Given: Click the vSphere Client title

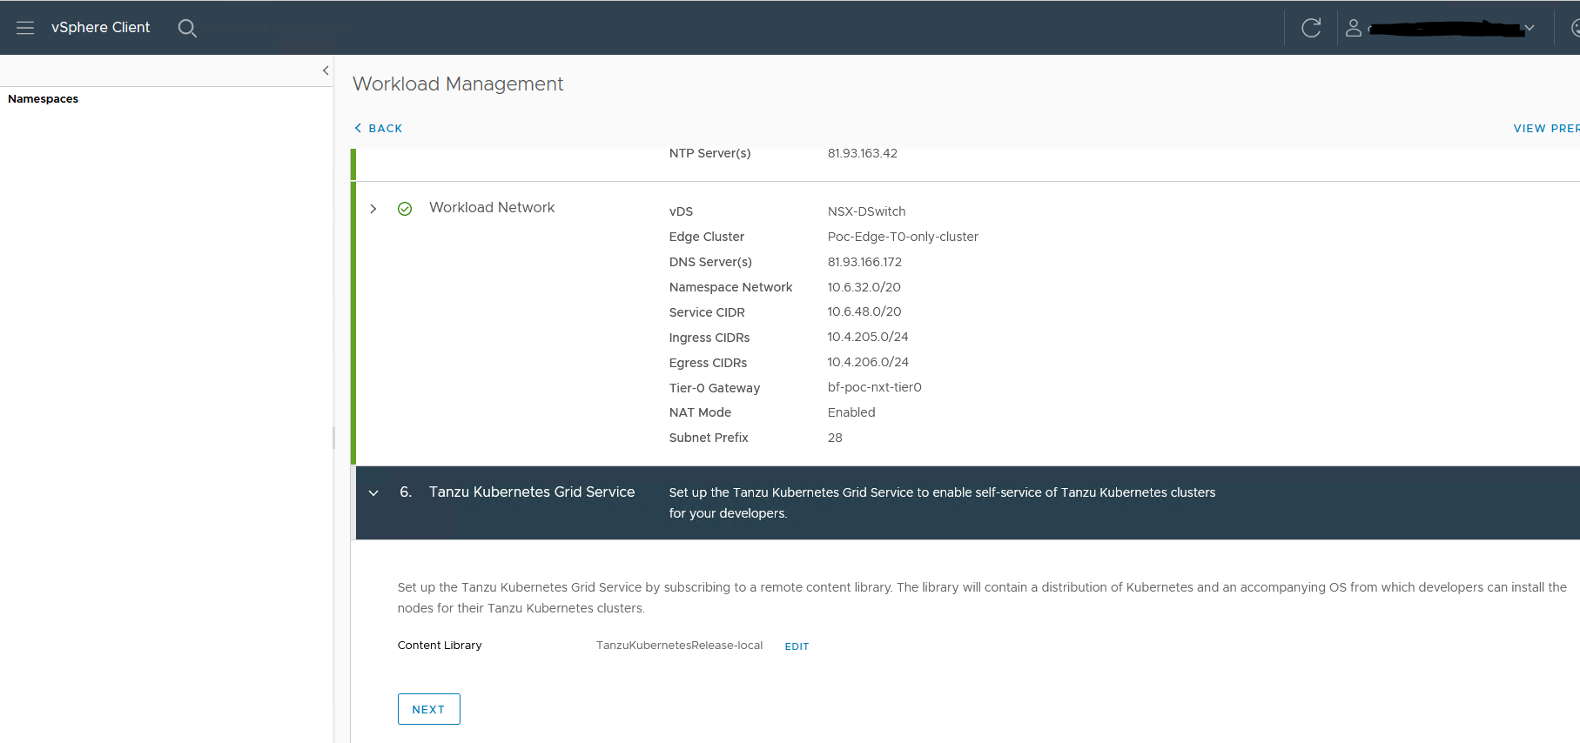Looking at the screenshot, I should (x=100, y=28).
